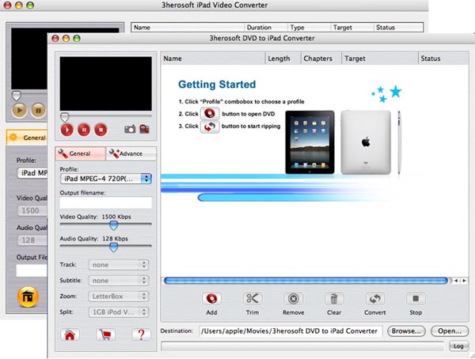Click the ripping icon in Getting Started step 3
Viewport: 475px width, 359px height.
coord(210,127)
